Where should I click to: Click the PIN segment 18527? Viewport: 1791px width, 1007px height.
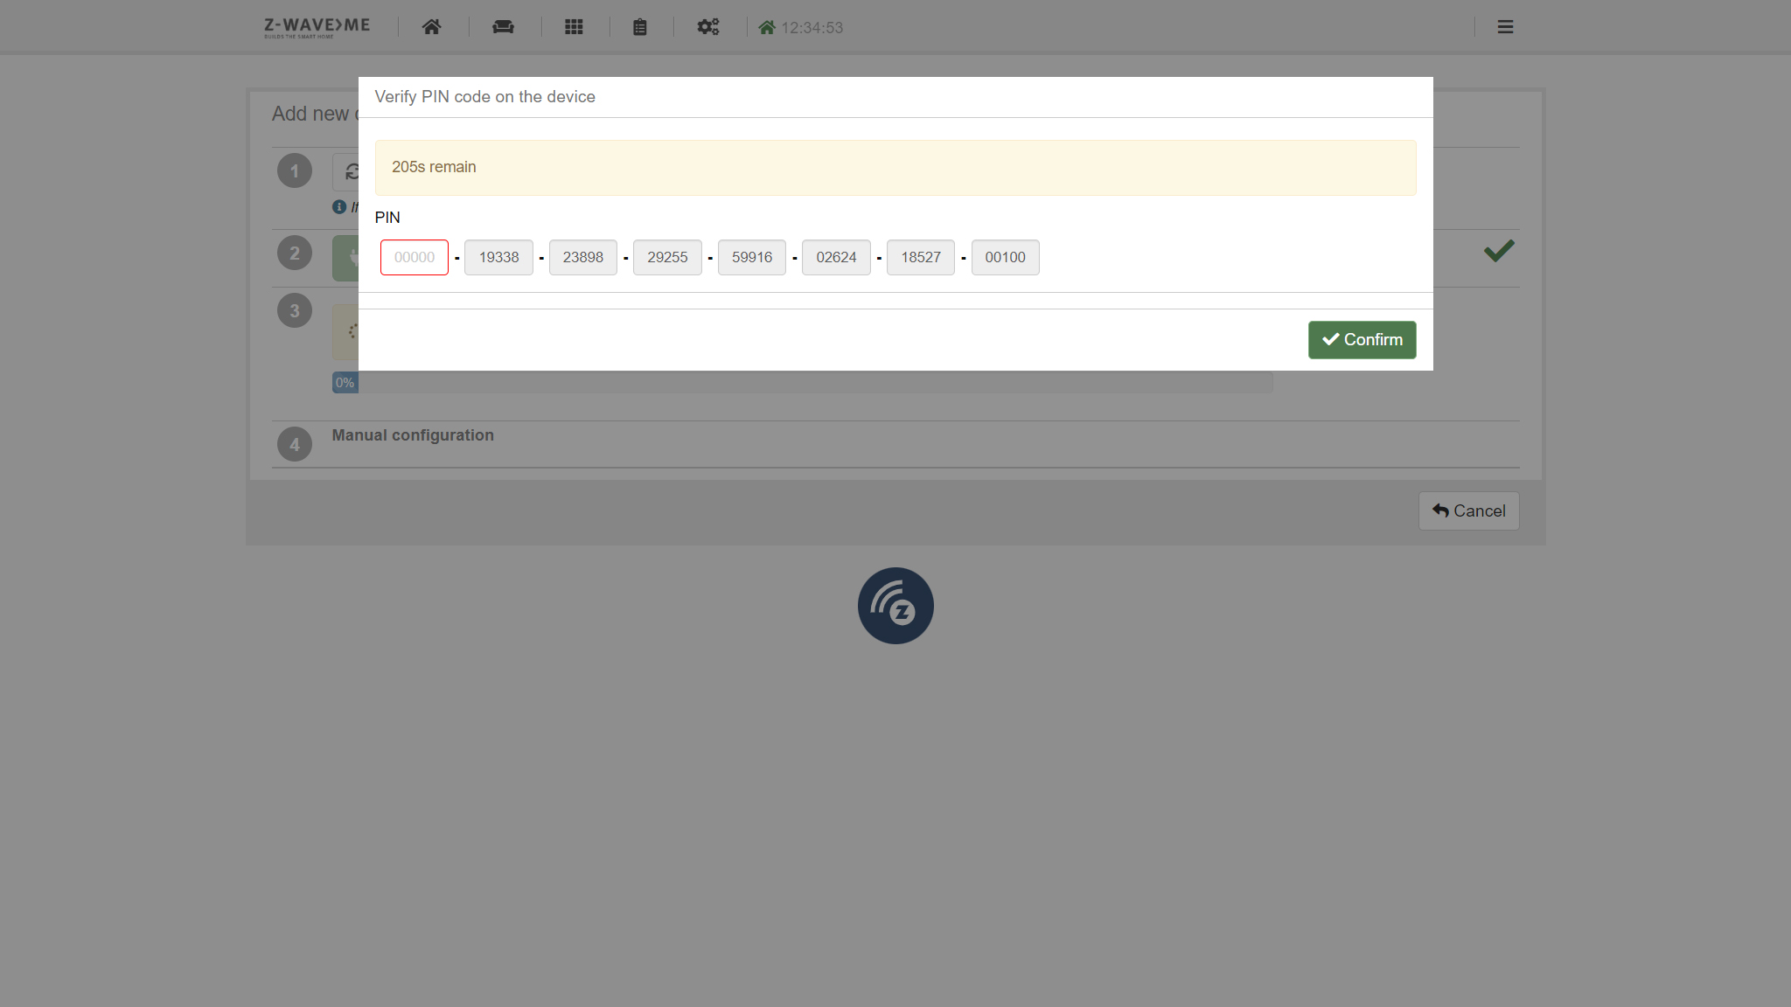(x=921, y=257)
